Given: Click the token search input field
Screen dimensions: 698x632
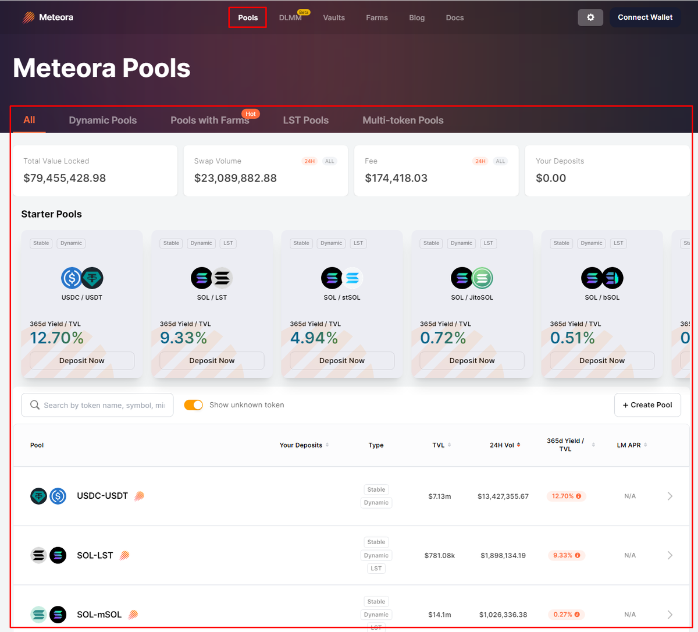Looking at the screenshot, I should point(97,405).
